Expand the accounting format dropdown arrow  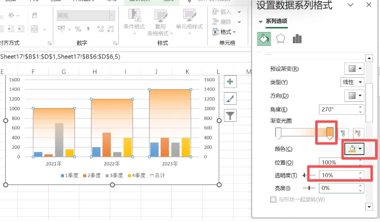69,30
